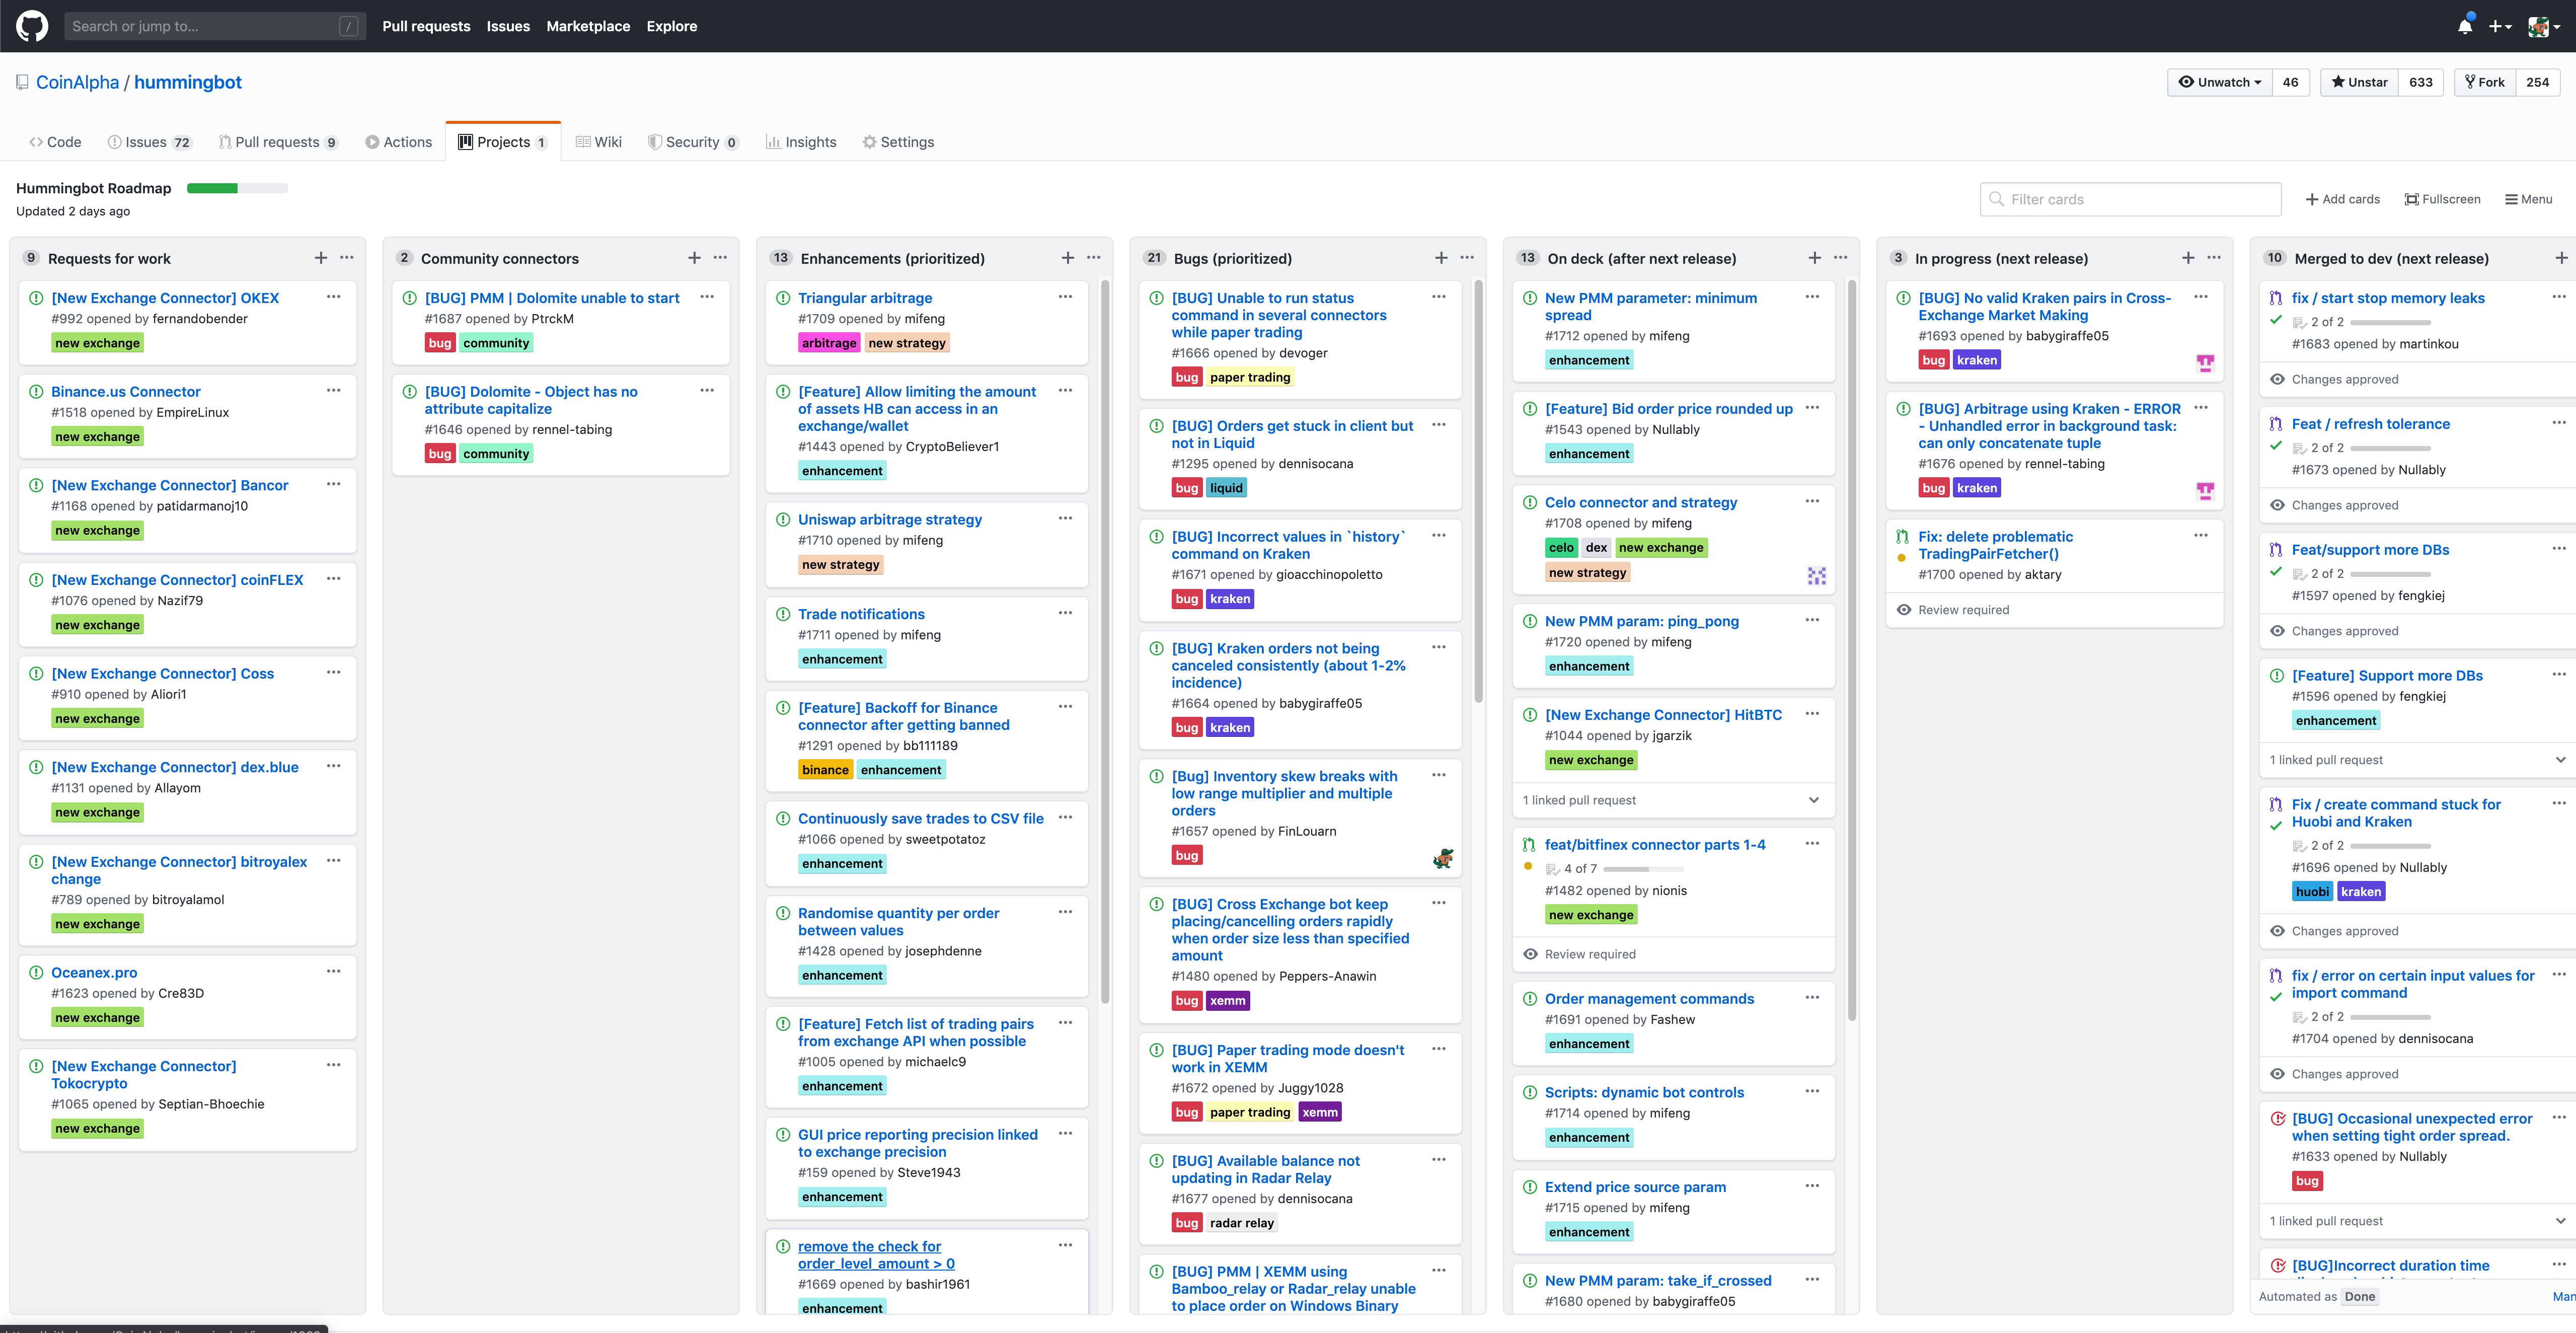Filter by the binance label
The height and width of the screenshot is (1333, 2576).
point(825,770)
